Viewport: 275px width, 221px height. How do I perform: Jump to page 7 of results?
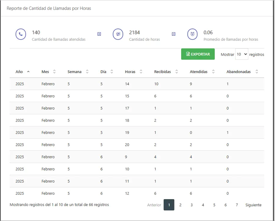tap(237, 205)
